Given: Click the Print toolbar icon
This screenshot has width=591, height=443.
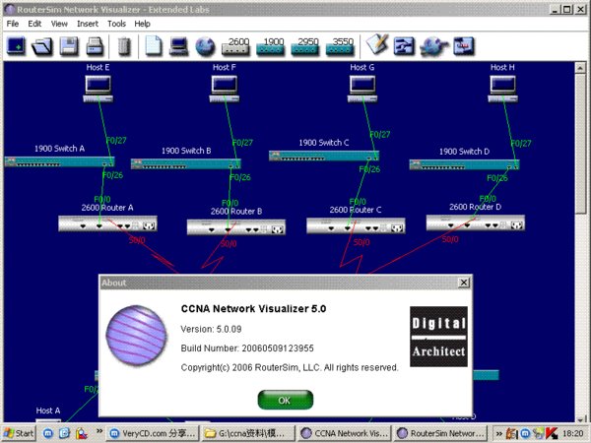Looking at the screenshot, I should point(95,45).
